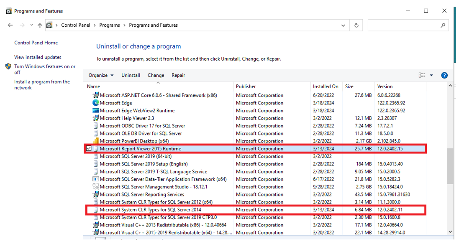Sort the list by Name column
This screenshot has width=459, height=244.
tap(93, 86)
